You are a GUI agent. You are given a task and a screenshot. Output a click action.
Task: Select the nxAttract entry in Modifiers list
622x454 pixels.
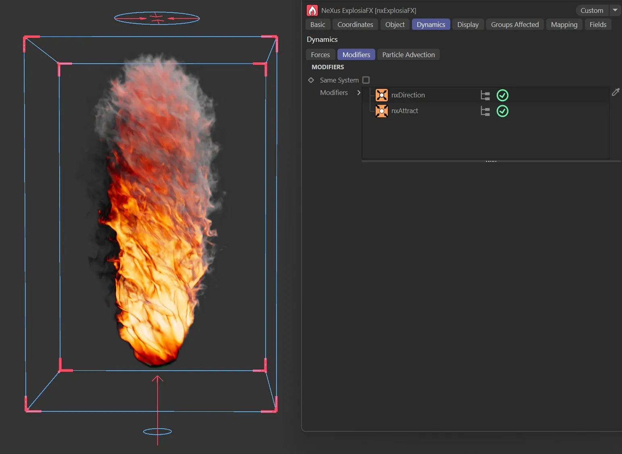[x=405, y=111]
